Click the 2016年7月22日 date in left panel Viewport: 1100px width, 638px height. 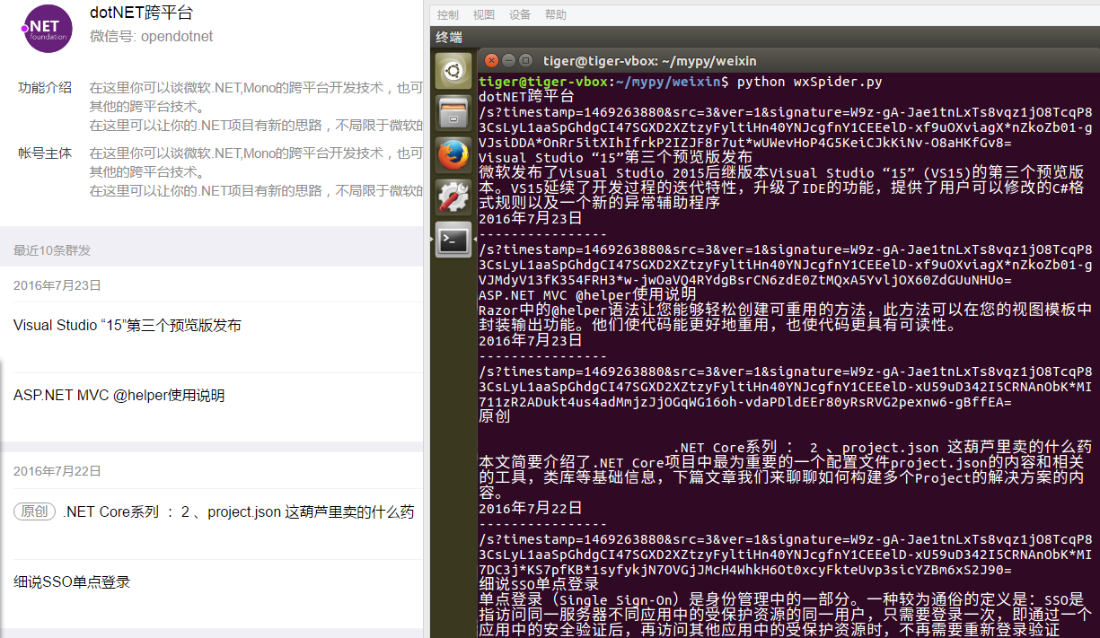[57, 471]
